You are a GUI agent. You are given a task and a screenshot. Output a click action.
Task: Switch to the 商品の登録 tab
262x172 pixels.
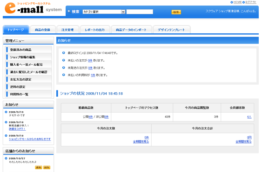tap(43, 30)
